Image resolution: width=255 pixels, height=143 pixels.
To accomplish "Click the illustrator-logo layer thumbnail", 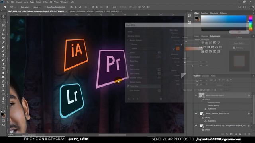I will [202, 95].
